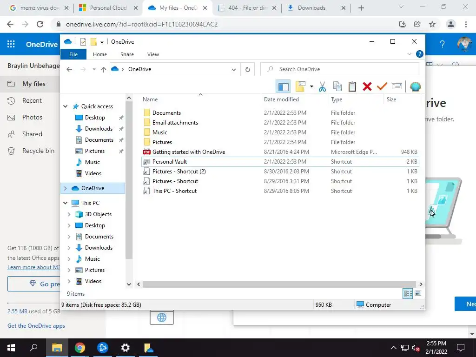Click the Up one level arrow
This screenshot has width=476, height=357.
point(104,70)
